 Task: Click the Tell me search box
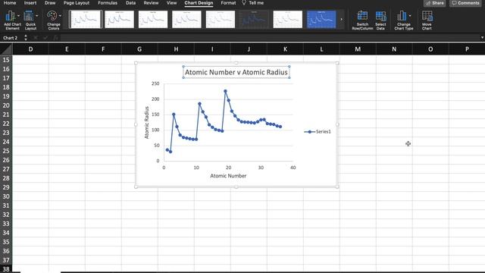pos(252,3)
